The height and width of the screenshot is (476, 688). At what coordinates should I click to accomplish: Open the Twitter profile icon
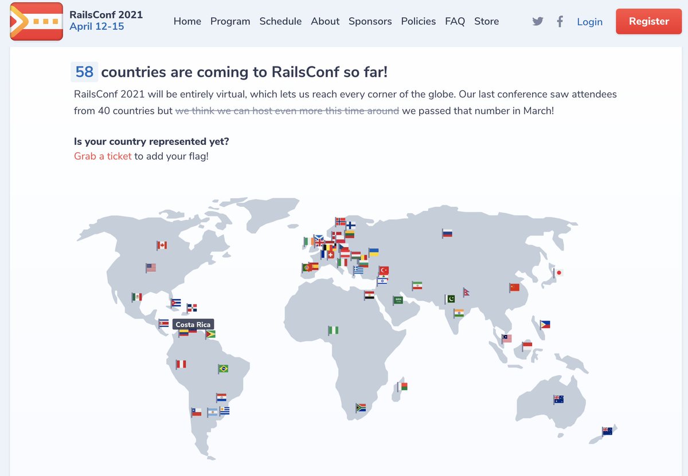(x=537, y=22)
